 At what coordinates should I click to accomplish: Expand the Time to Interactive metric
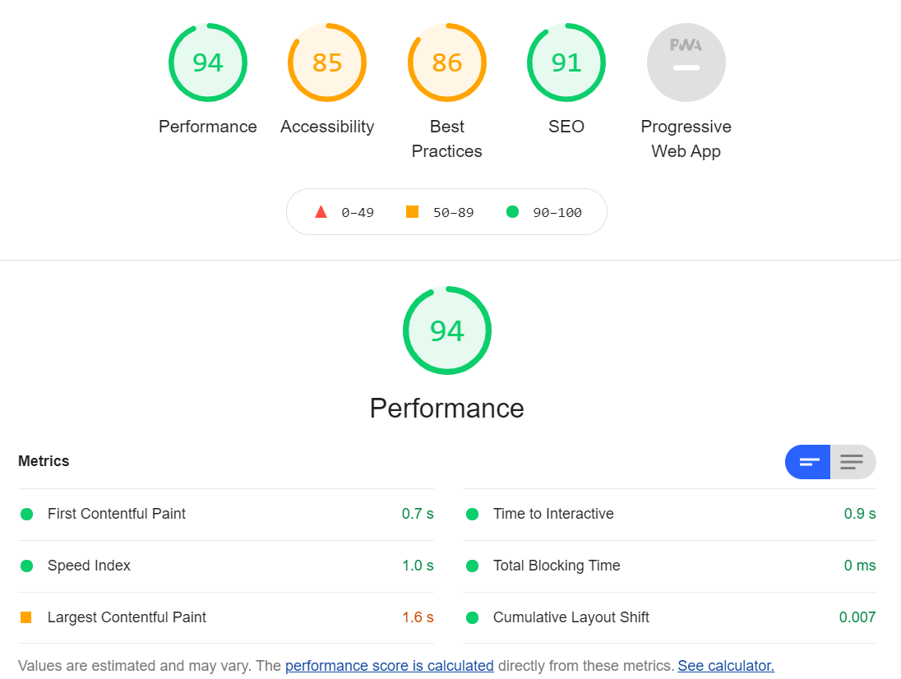click(670, 514)
